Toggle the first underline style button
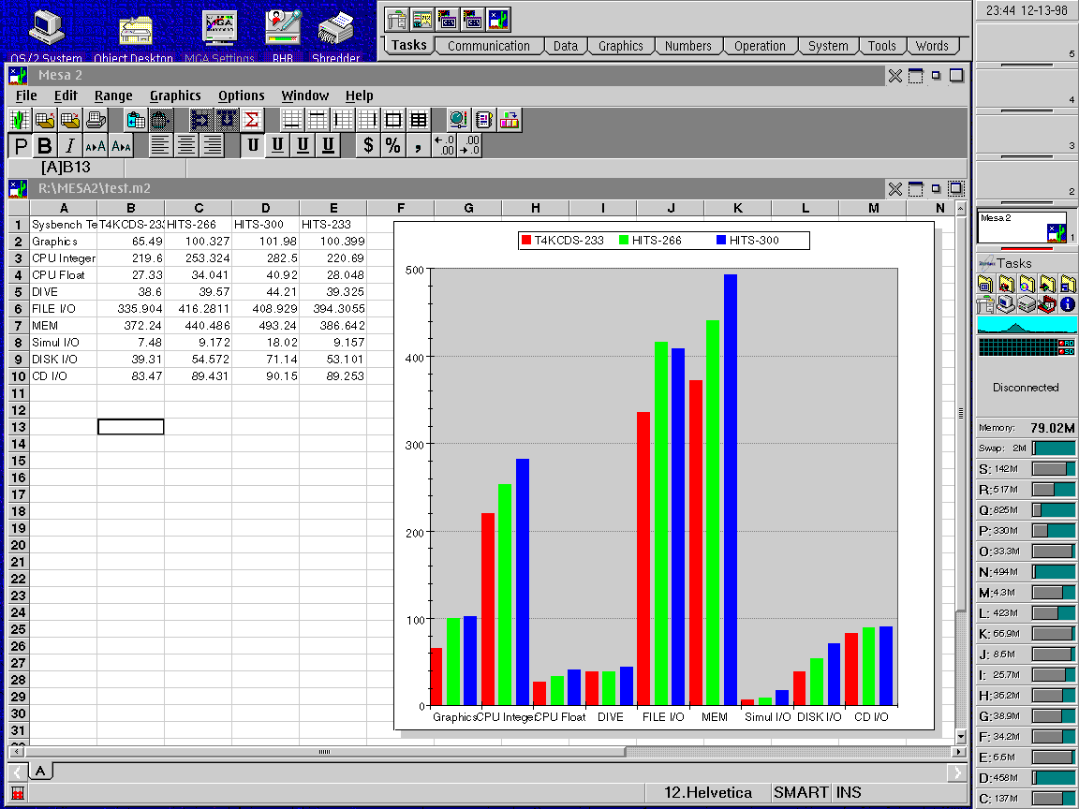 pos(253,145)
